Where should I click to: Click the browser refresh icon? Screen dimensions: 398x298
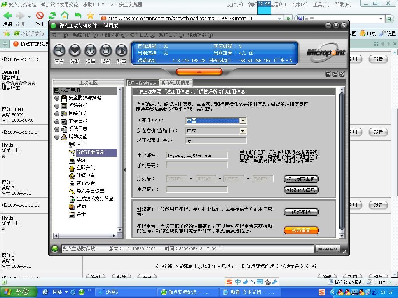coord(52,16)
